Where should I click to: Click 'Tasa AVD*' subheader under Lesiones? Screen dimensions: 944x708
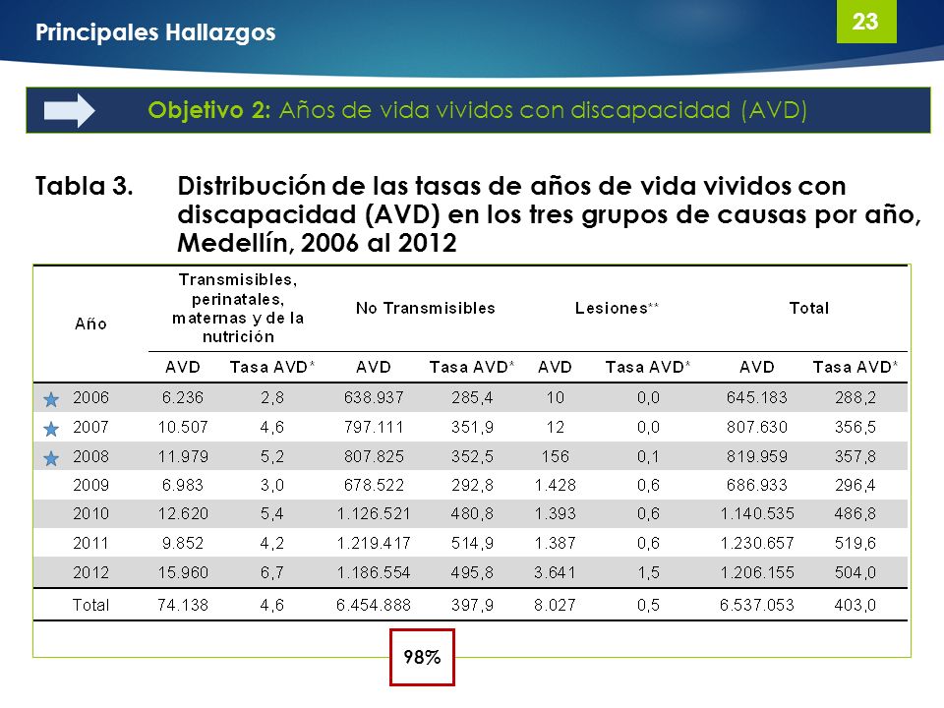point(648,367)
